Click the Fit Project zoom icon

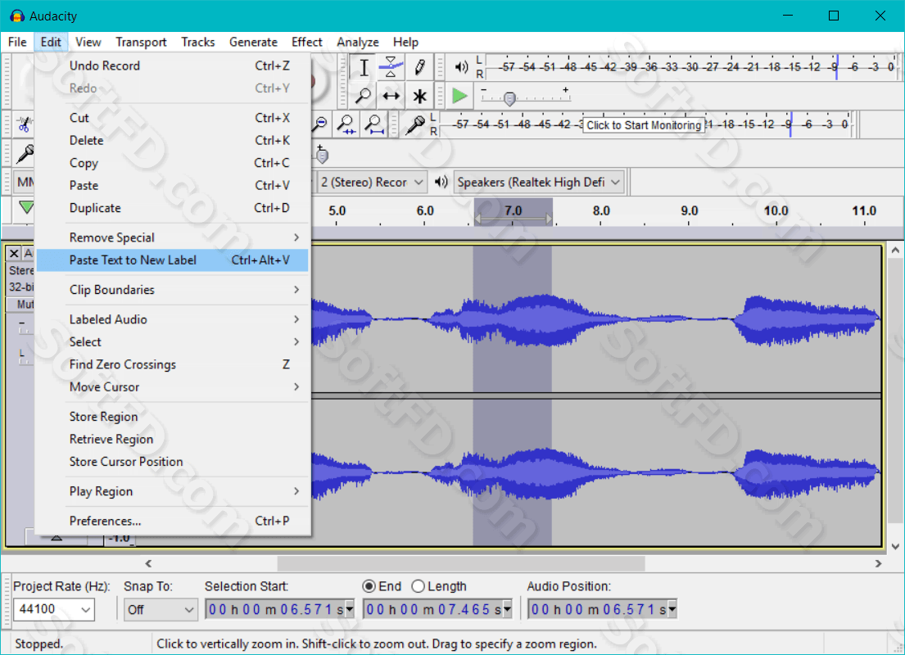click(374, 124)
